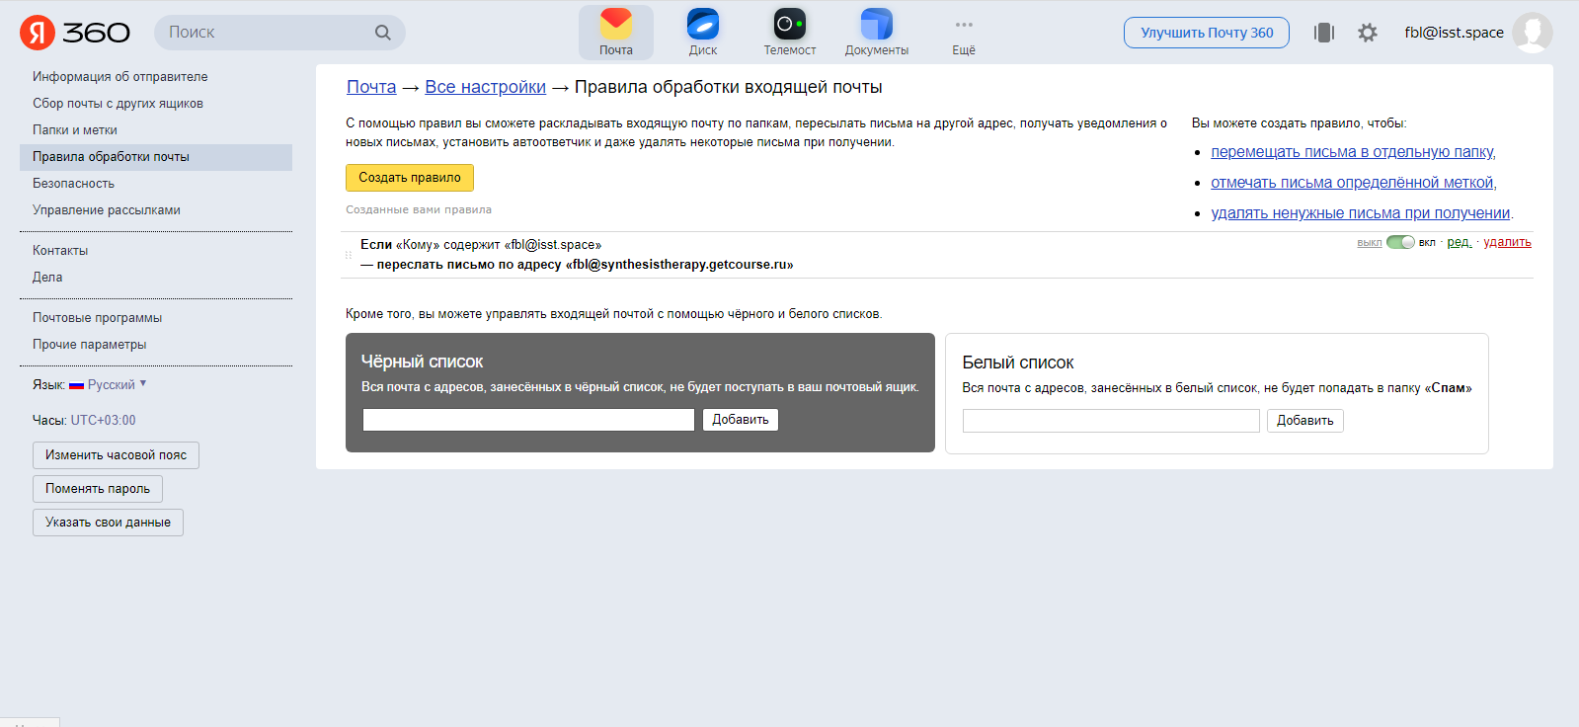Open the Русский language dropdown
This screenshot has width=1579, height=727.
point(112,384)
